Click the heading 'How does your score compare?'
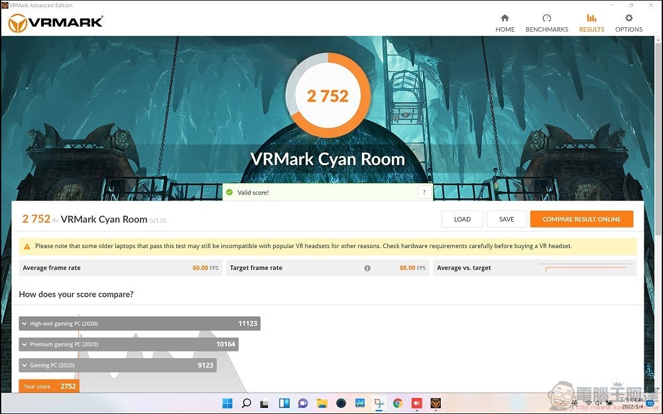663x414 pixels. point(76,294)
